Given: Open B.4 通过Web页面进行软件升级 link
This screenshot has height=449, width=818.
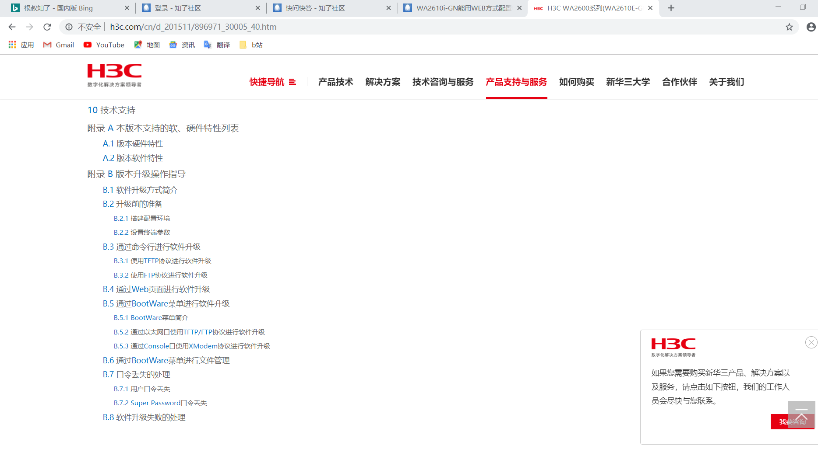Looking at the screenshot, I should click(x=156, y=289).
